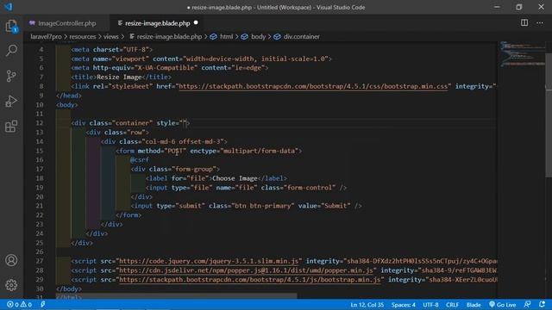Open popper.min.js script link

[x=246, y=270]
